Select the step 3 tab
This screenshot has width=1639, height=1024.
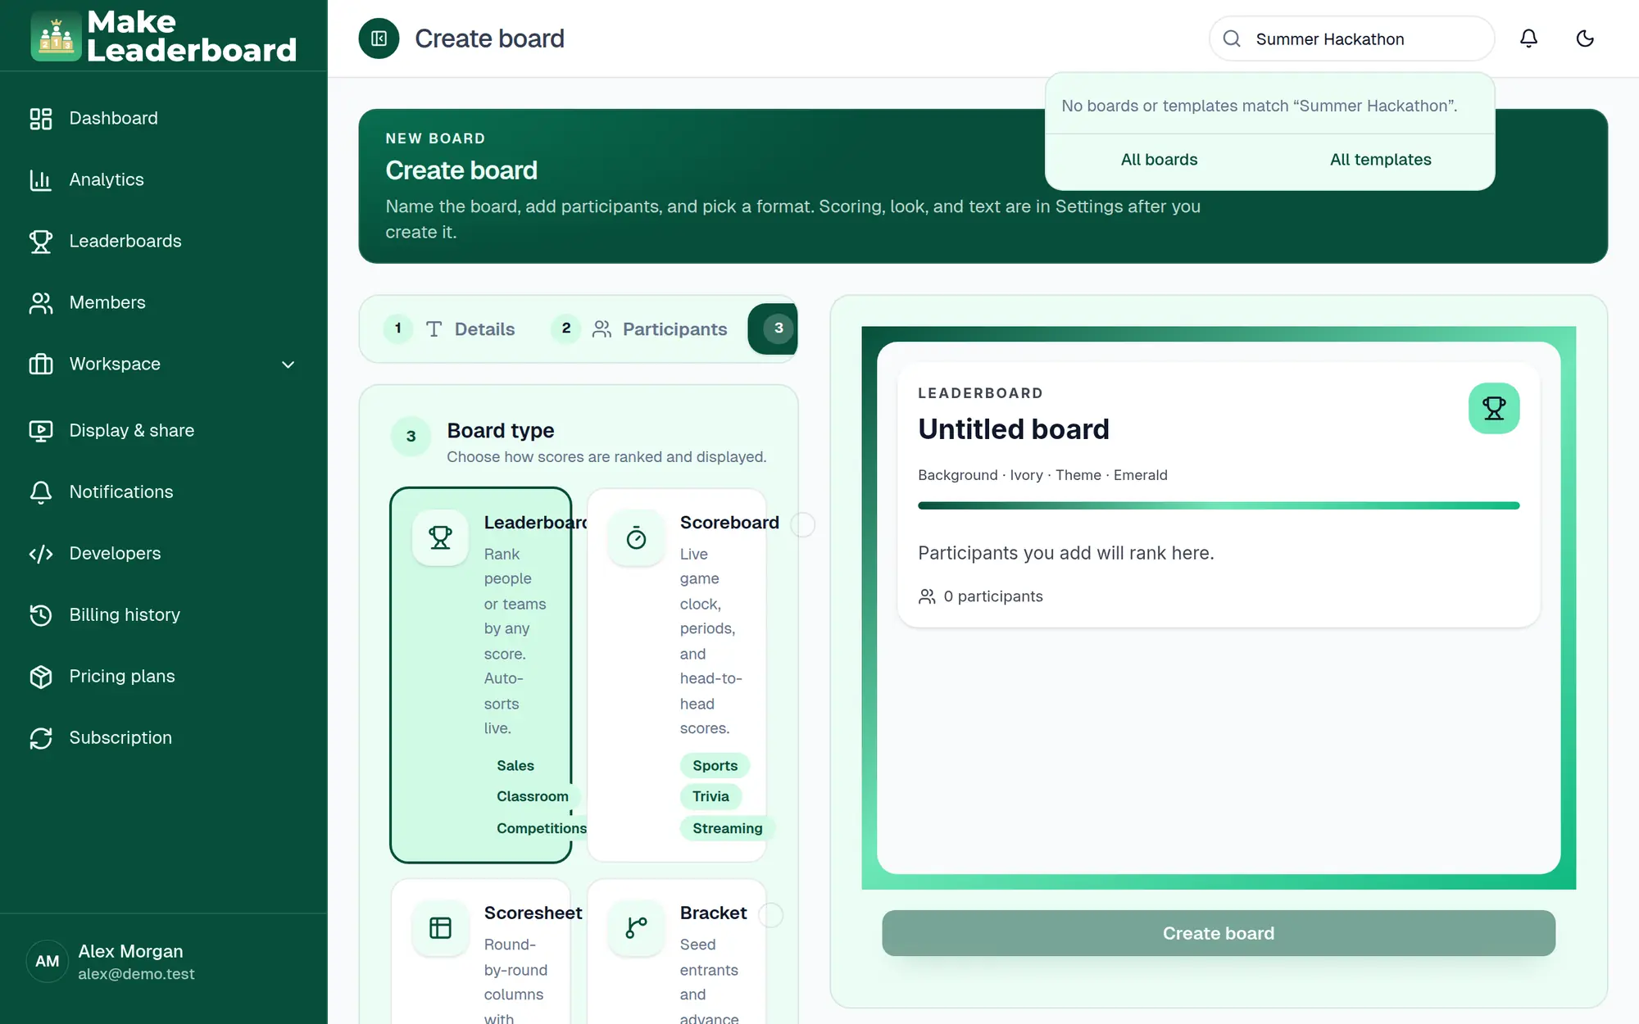[x=773, y=328]
